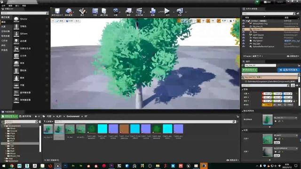Click the World Outliner search field
Image resolution: width=301 pixels, height=169 pixels.
pyautogui.click(x=269, y=14)
